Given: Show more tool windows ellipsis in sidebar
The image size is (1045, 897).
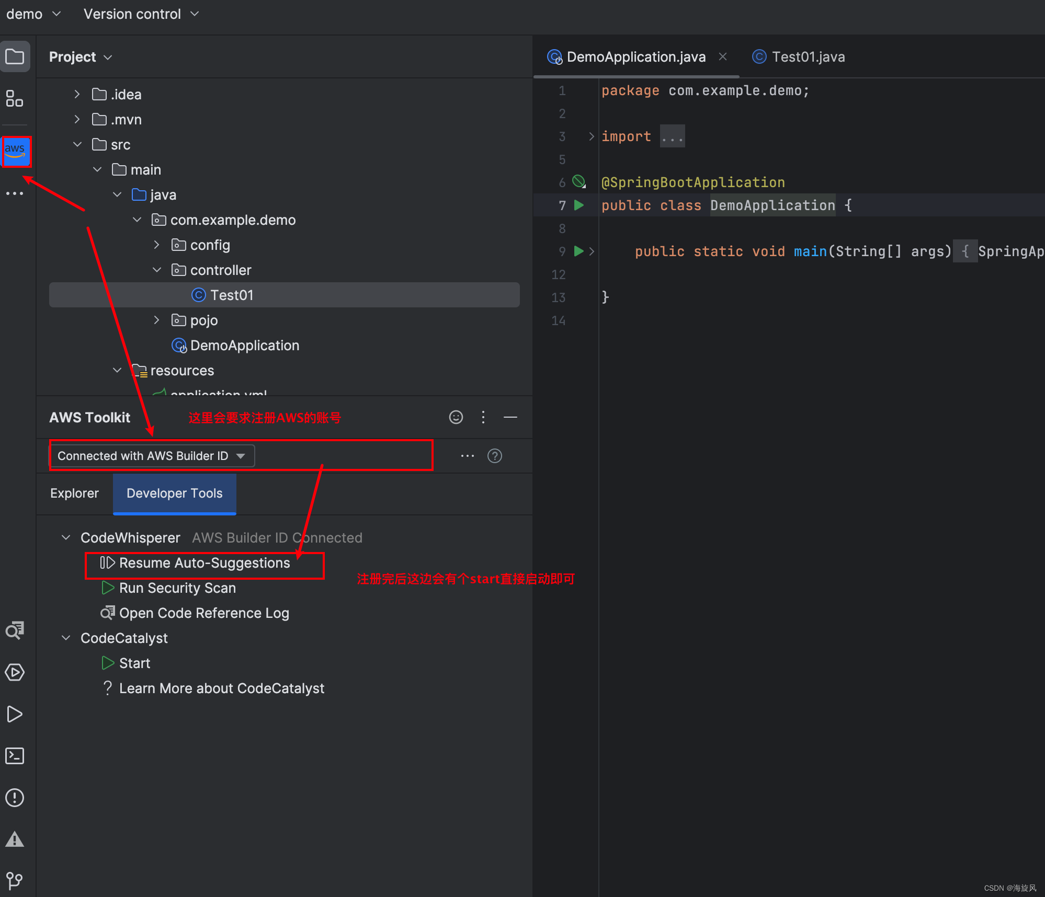Looking at the screenshot, I should point(15,193).
